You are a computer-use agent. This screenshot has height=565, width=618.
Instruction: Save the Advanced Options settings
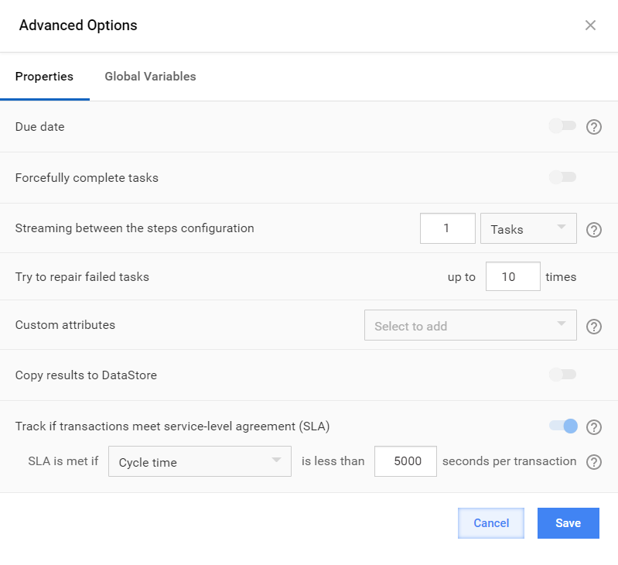click(x=568, y=523)
